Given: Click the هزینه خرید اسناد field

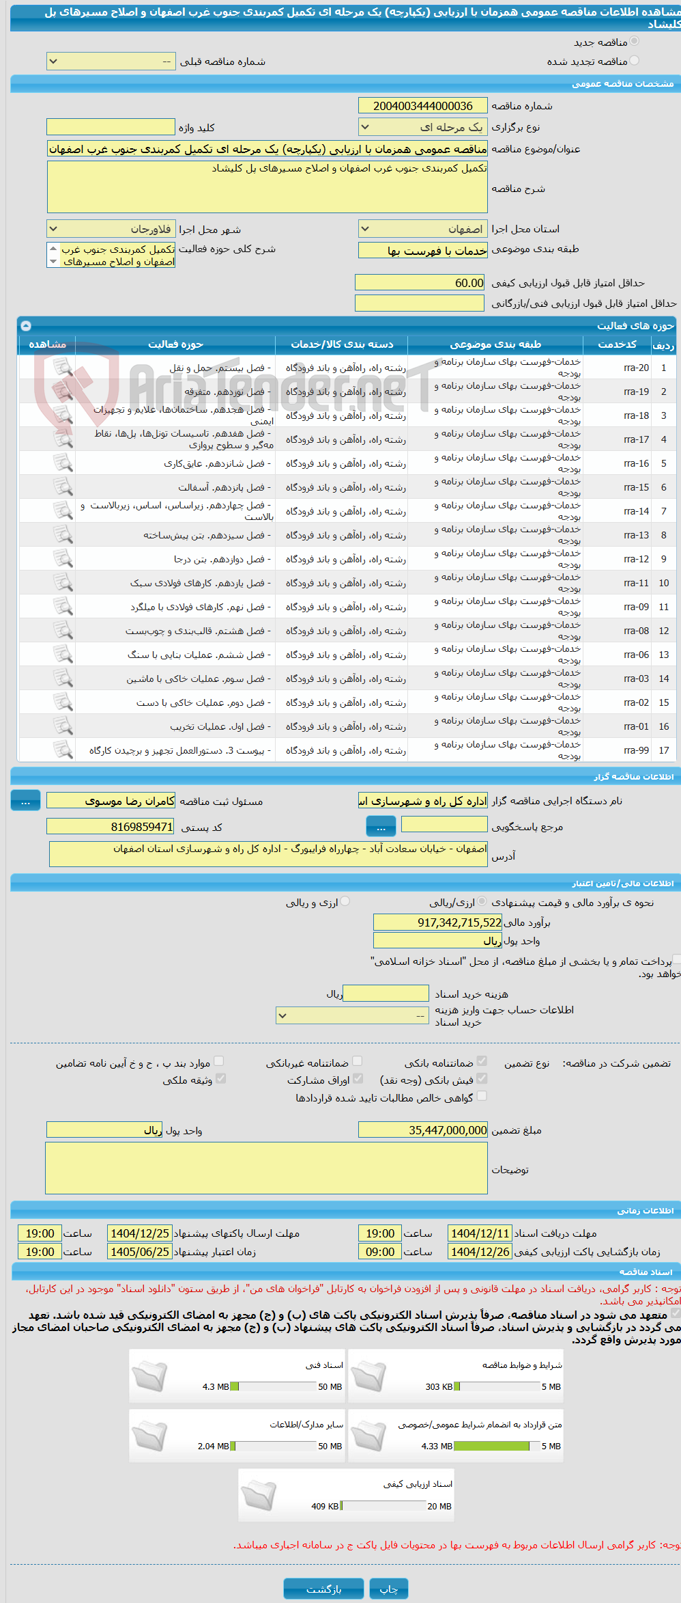Looking at the screenshot, I should coord(386,994).
